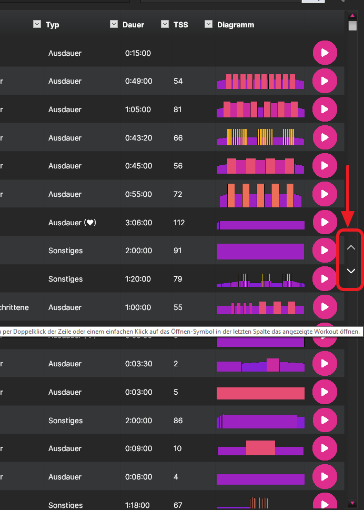Select the "1:18:00" duration cell
Viewport: 364px width, 510px height.
[x=138, y=505]
